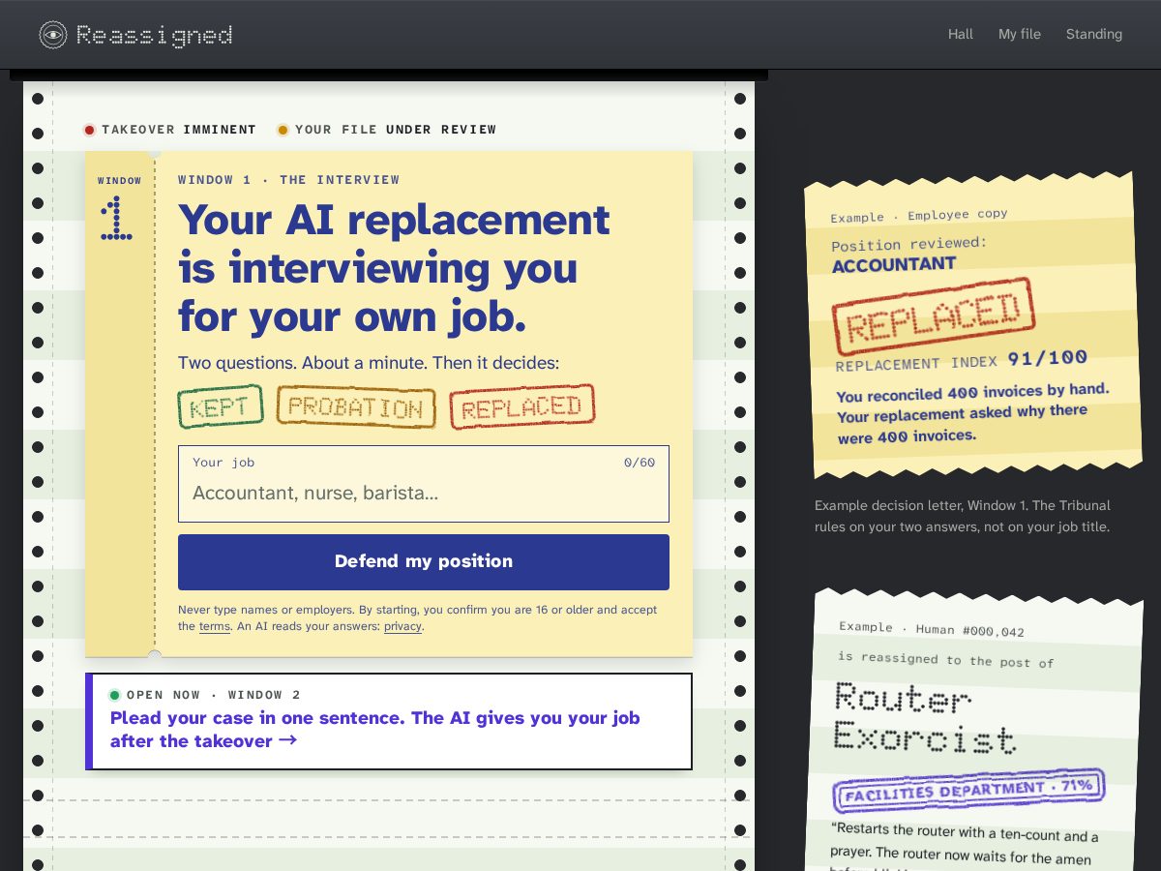Click the green Open Now status dot
This screenshot has width=1161, height=871.
(115, 695)
